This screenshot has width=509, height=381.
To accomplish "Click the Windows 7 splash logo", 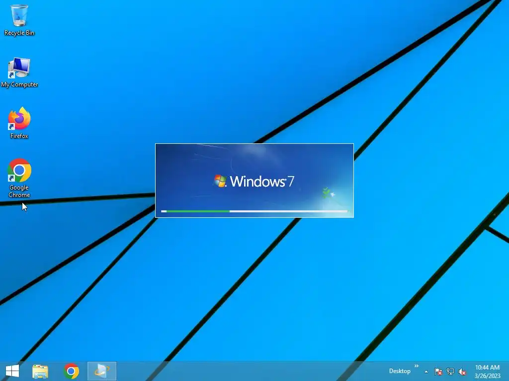I will pyautogui.click(x=254, y=182).
